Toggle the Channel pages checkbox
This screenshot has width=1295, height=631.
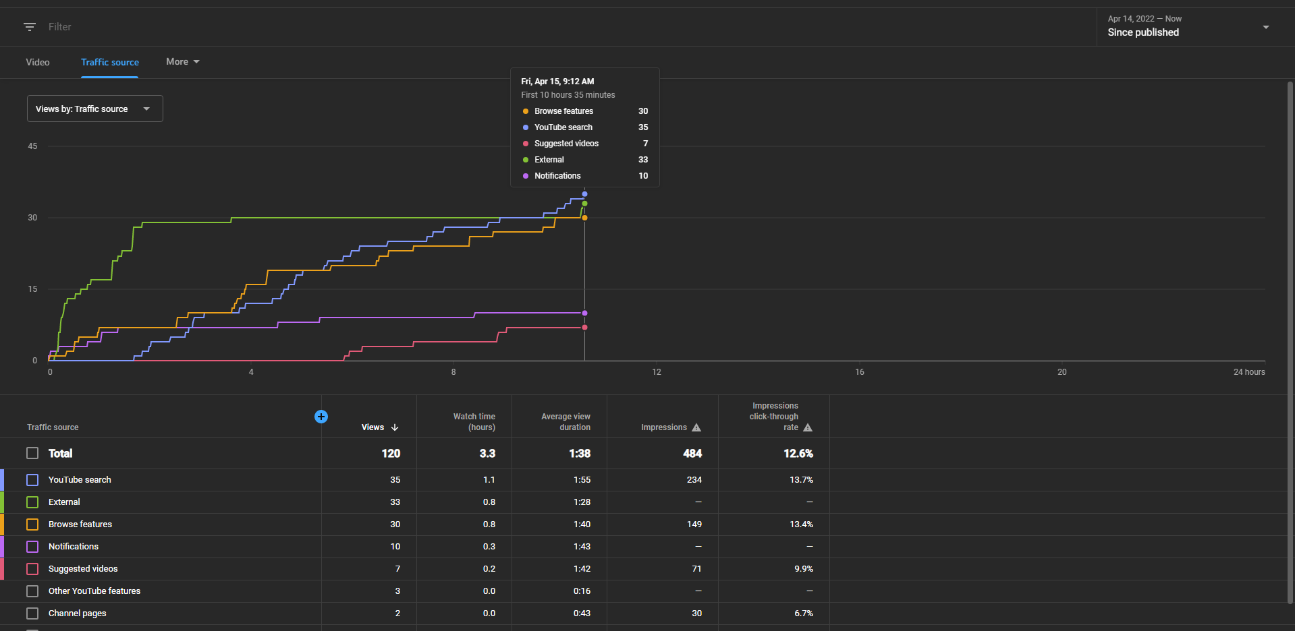point(32,613)
